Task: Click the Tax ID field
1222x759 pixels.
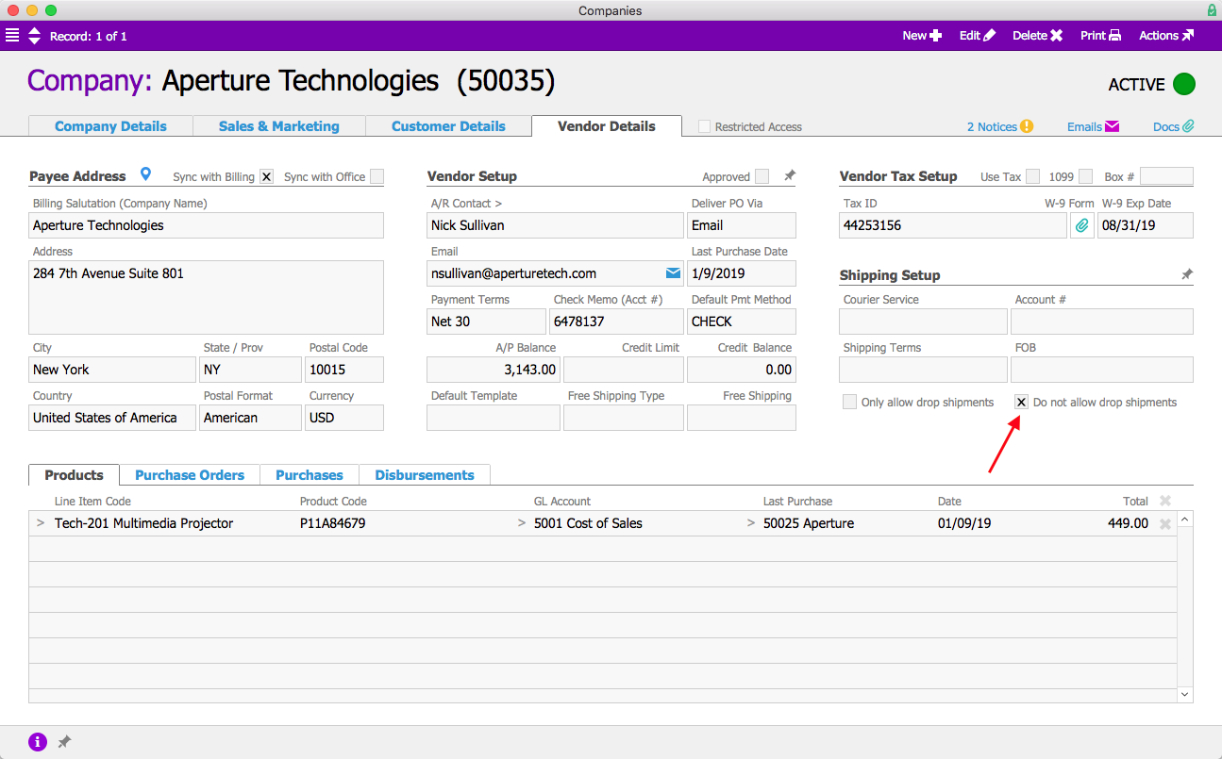Action: click(x=953, y=225)
